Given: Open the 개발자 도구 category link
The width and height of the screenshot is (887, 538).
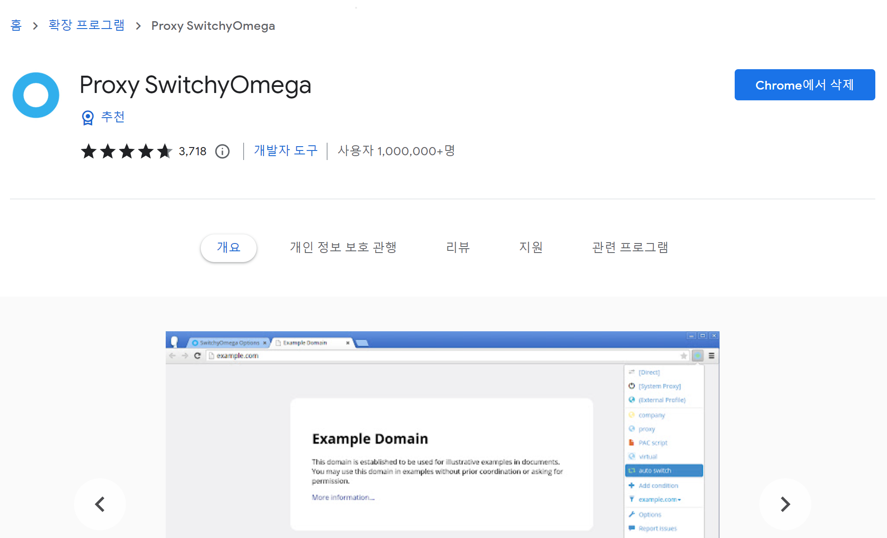Looking at the screenshot, I should [286, 151].
